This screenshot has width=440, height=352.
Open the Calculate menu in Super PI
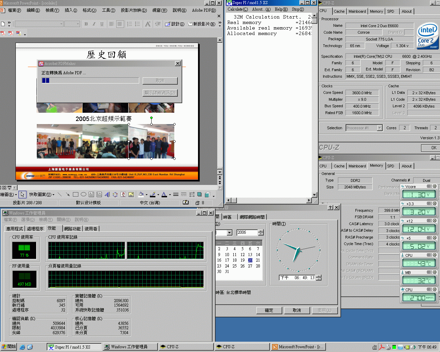click(238, 9)
